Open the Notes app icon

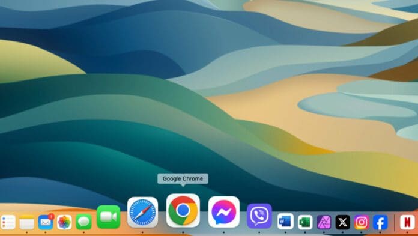pyautogui.click(x=26, y=222)
